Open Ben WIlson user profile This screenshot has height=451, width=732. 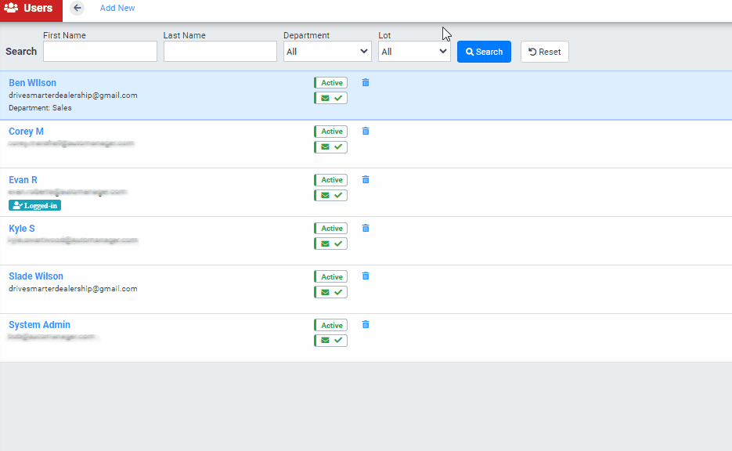[x=32, y=83]
